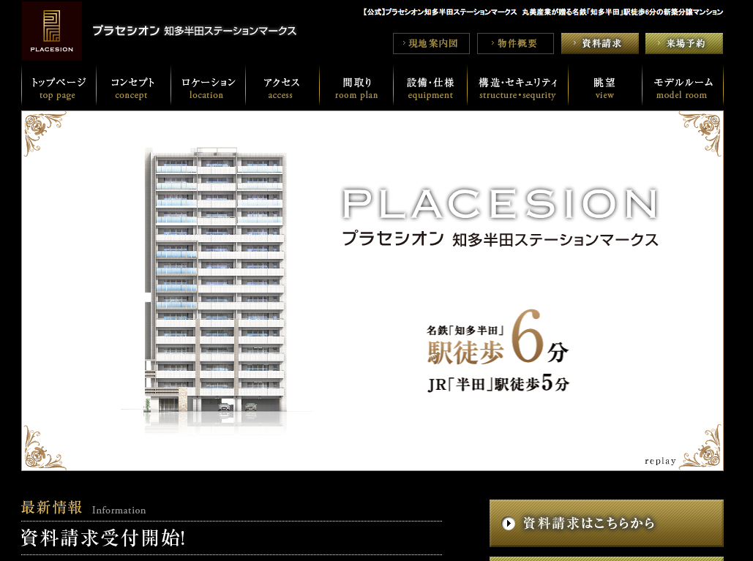Go to トップページ top page menu
Screen dimensions: 753x561
(59, 88)
